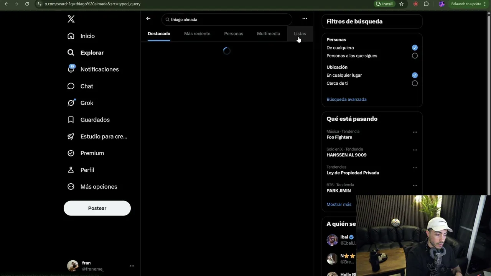Click the thiago almada search field

point(227,20)
